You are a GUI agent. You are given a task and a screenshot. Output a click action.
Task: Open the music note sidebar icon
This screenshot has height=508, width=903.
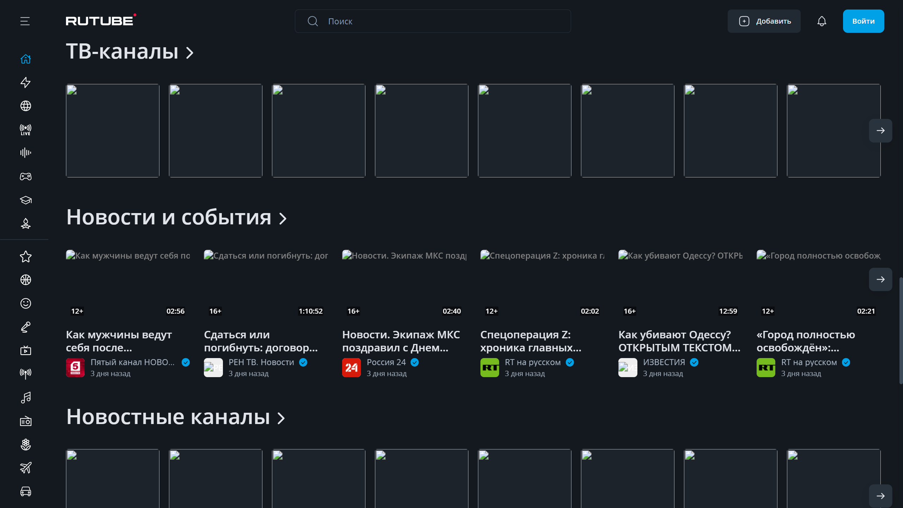(x=25, y=398)
